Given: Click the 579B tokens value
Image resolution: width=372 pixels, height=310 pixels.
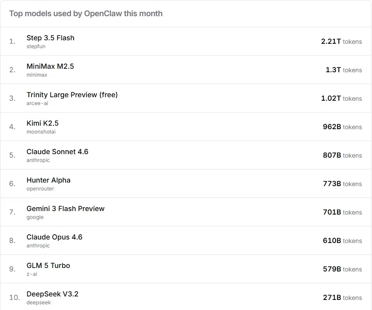Looking at the screenshot, I should coord(342,269).
